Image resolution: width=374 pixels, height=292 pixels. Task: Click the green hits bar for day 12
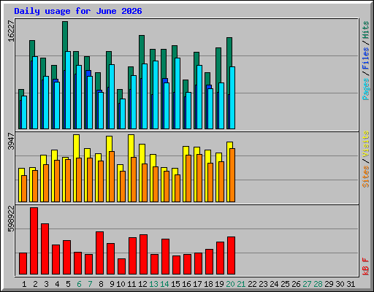(x=142, y=49)
